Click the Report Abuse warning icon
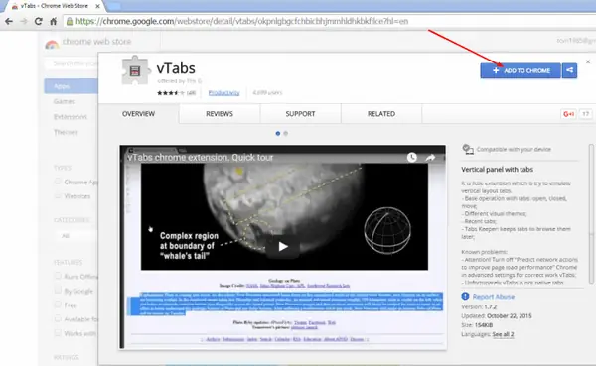Screen dimensions: 596x366 point(465,296)
